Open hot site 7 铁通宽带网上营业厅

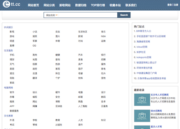tap(147, 63)
